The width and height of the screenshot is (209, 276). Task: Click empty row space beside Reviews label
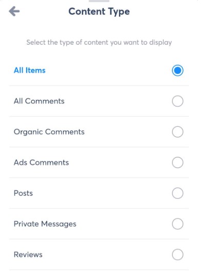coord(106,255)
